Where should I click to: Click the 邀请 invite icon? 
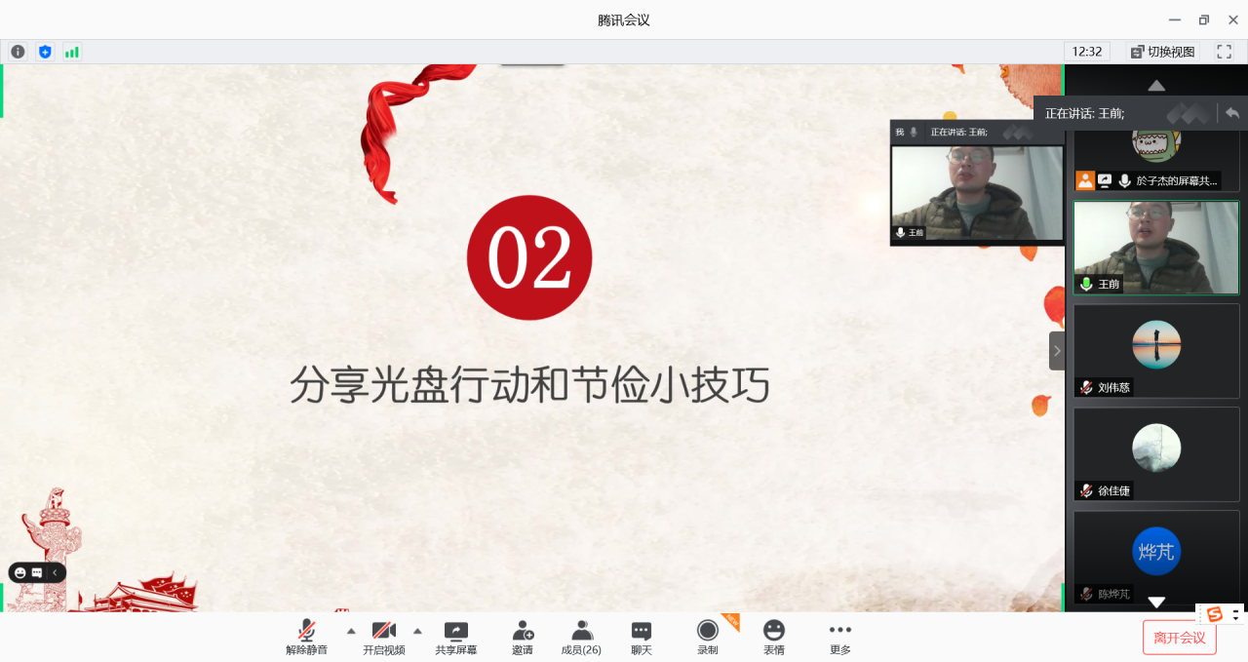point(523,638)
